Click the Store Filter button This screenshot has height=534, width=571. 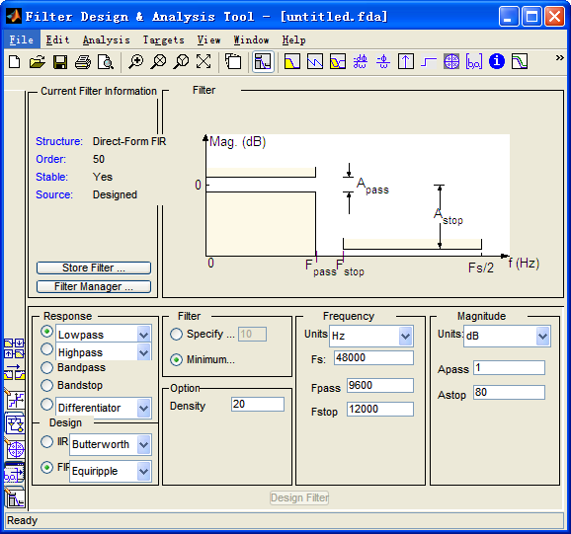click(x=94, y=267)
